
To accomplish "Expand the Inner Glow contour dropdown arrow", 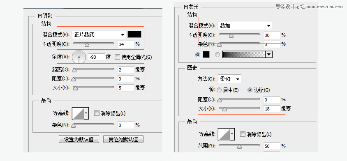I will [x=232, y=134].
